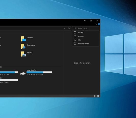The height and width of the screenshot is (118, 136).
Task: Select the Local disk (E:) drive icon
Action: [x=23, y=74]
